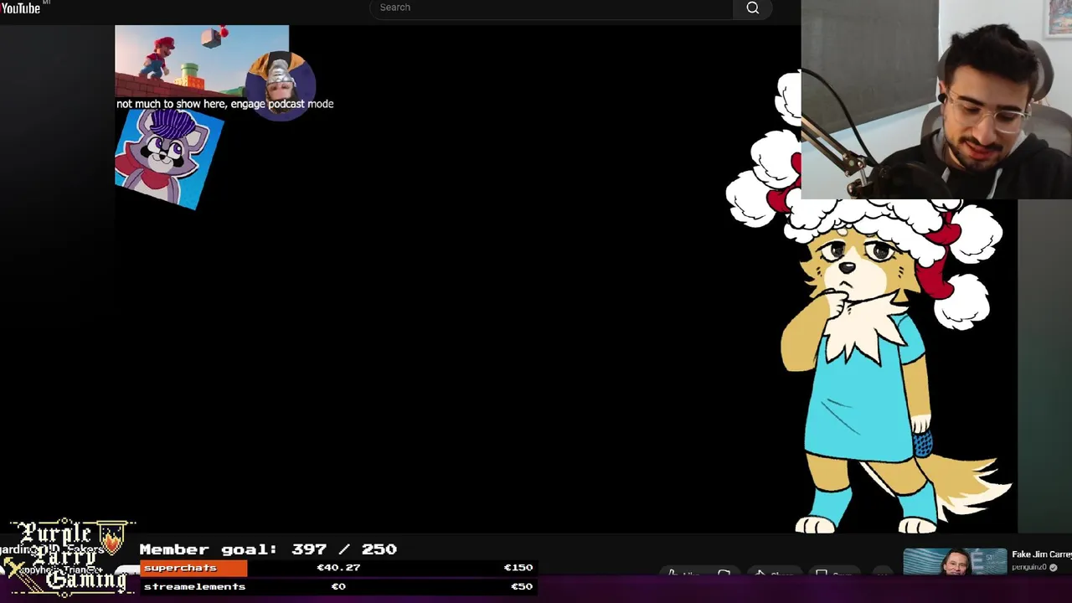The height and width of the screenshot is (603, 1072).
Task: Open the penguinz0 channel link
Action: (1028, 567)
